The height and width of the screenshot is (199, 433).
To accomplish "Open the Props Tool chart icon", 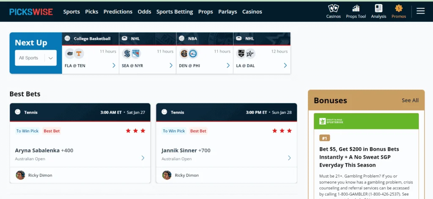I will coord(356,9).
